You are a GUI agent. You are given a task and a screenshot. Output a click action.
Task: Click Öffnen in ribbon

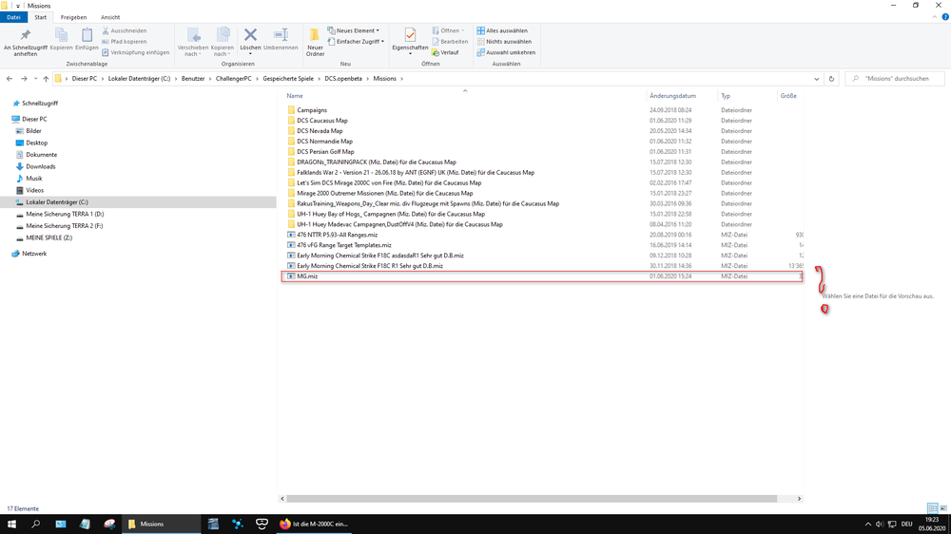[x=448, y=30]
